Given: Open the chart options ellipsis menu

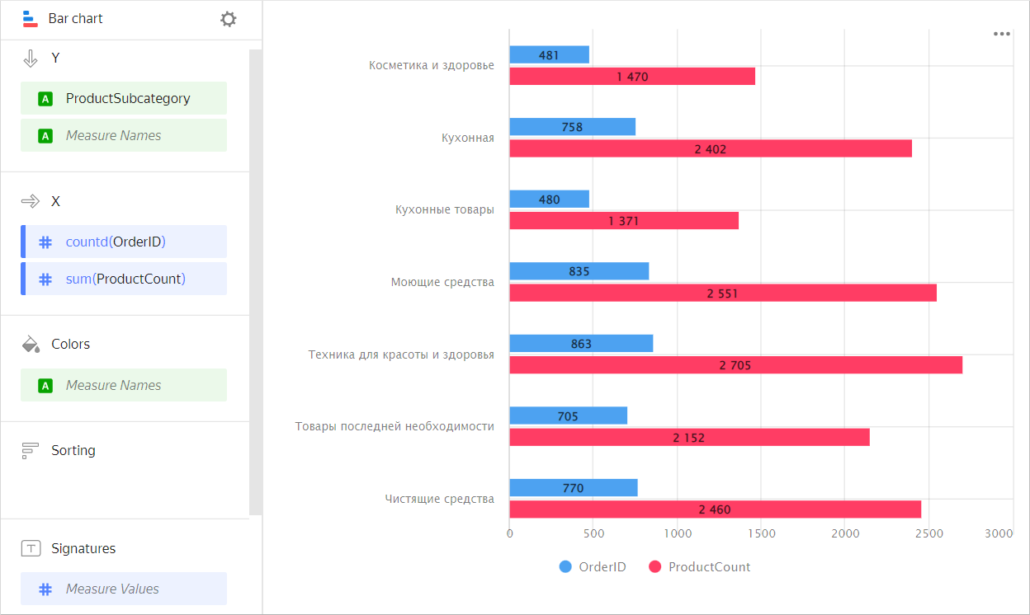Looking at the screenshot, I should [1001, 34].
